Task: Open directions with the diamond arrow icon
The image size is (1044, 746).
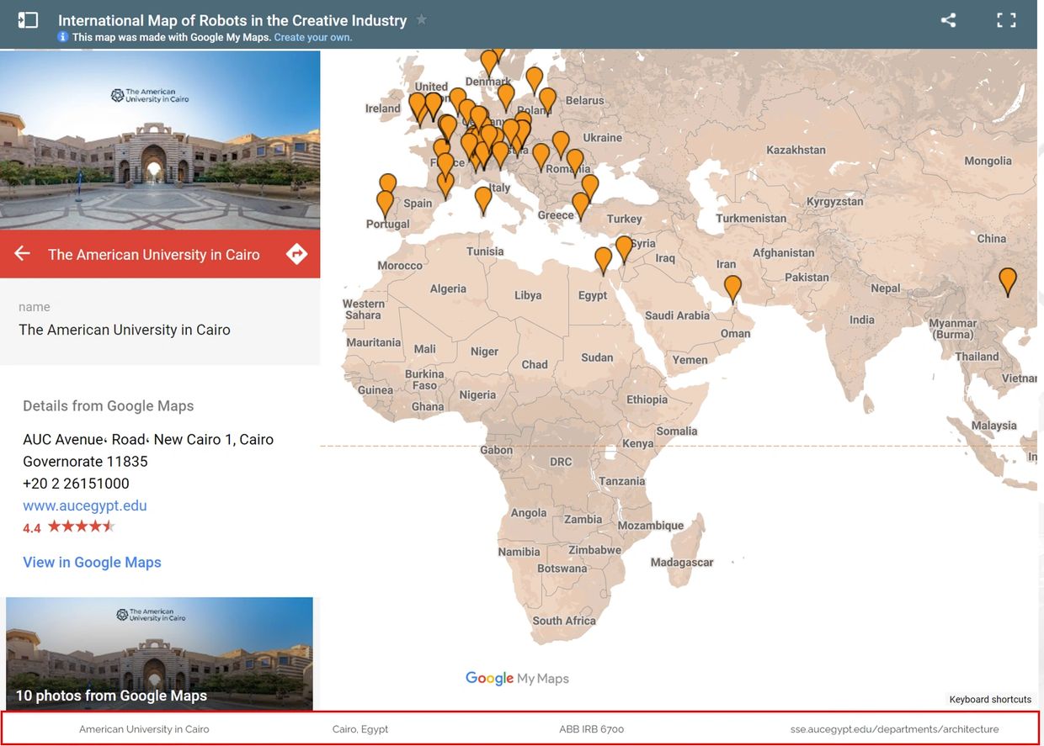Action: click(296, 254)
